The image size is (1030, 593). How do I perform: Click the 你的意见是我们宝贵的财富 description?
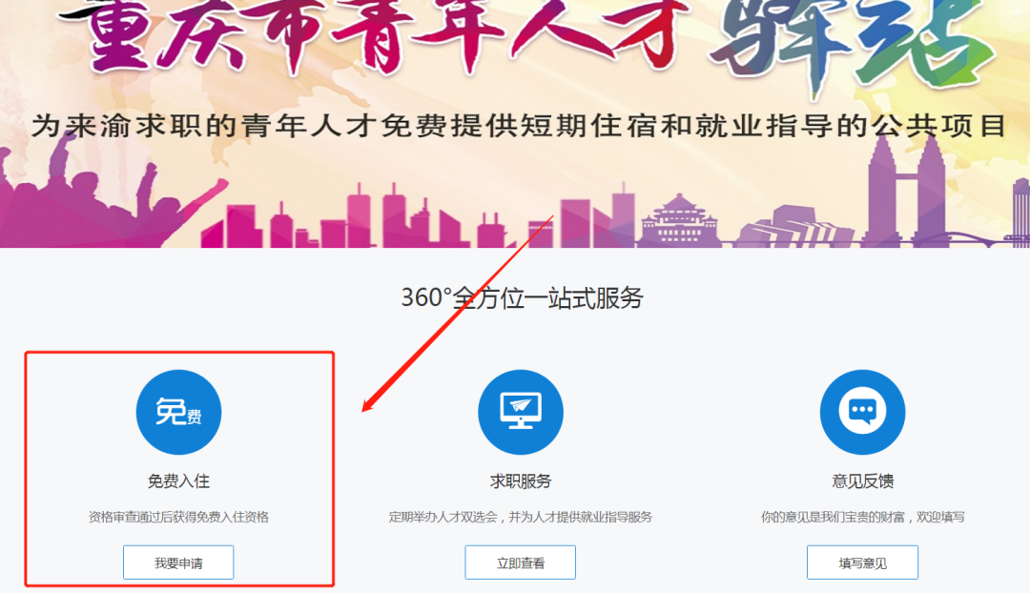click(x=862, y=517)
